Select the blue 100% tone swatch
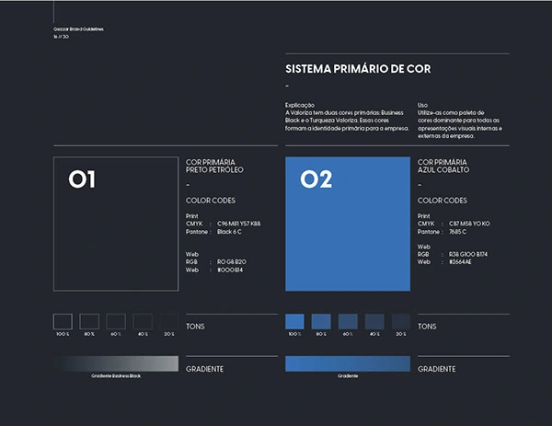552x426 pixels. (294, 321)
